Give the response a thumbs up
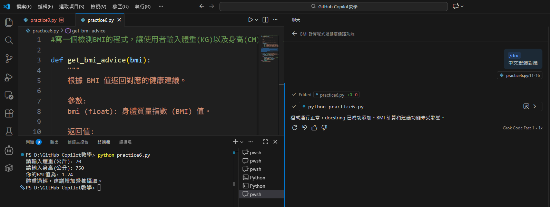 pyautogui.click(x=314, y=128)
